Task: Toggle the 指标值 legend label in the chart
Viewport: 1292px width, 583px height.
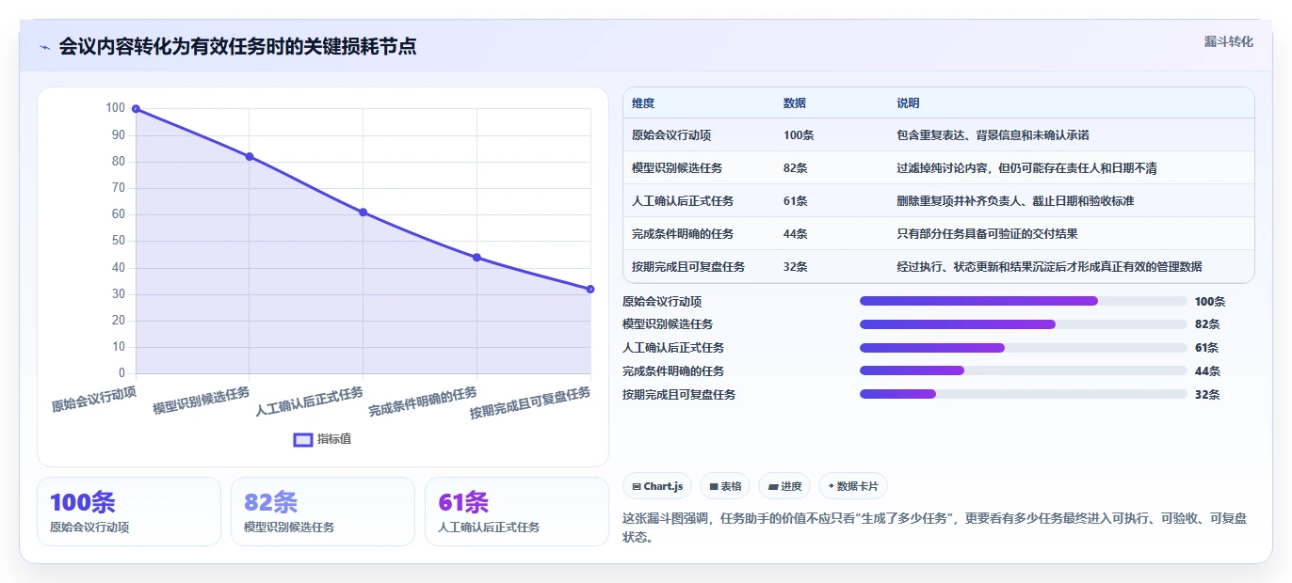Action: (x=334, y=439)
